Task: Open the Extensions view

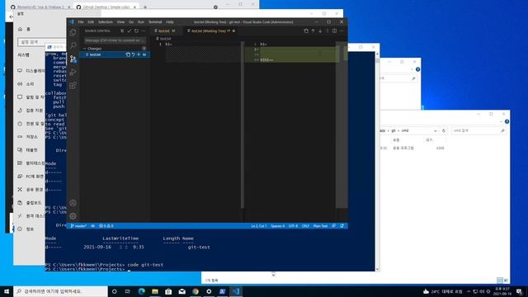Action: point(73,85)
